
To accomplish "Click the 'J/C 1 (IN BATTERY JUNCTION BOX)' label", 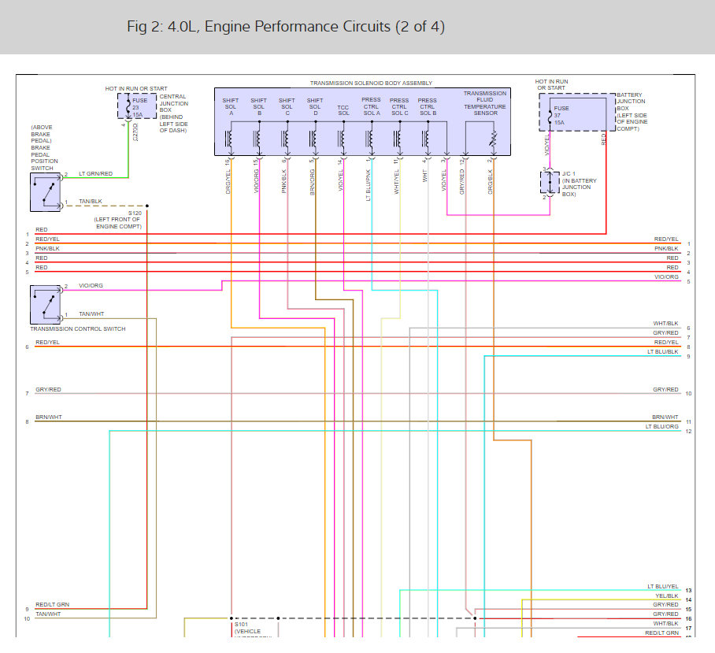I will (579, 184).
